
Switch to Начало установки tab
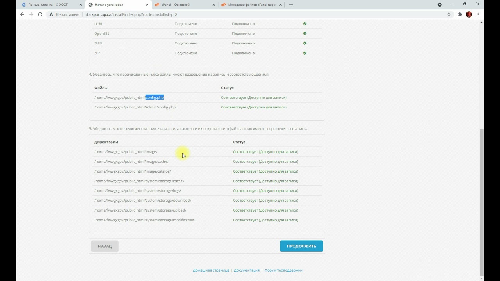(x=118, y=5)
